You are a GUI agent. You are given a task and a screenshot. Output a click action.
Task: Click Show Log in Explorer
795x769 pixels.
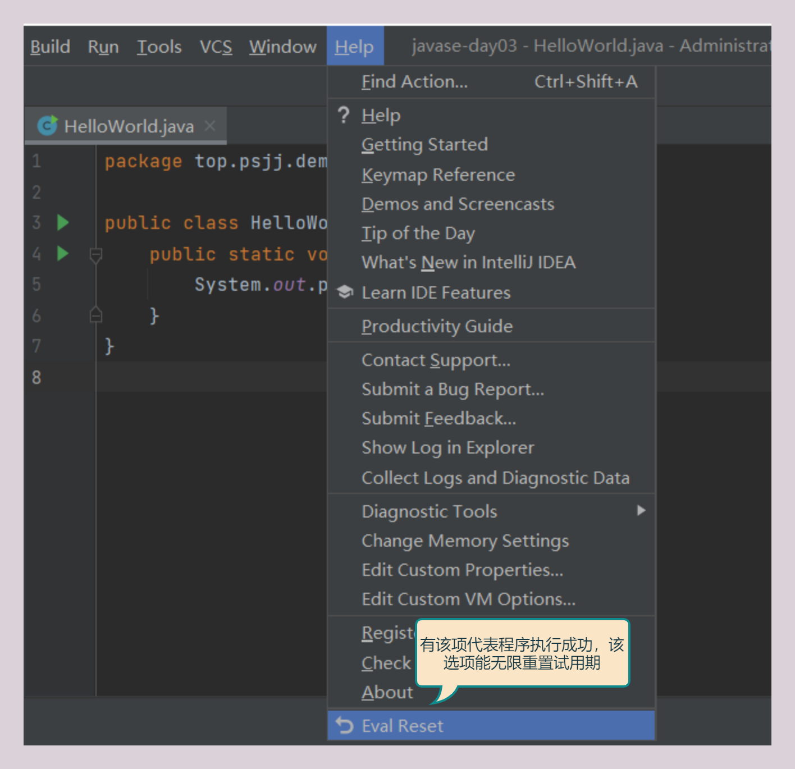447,448
